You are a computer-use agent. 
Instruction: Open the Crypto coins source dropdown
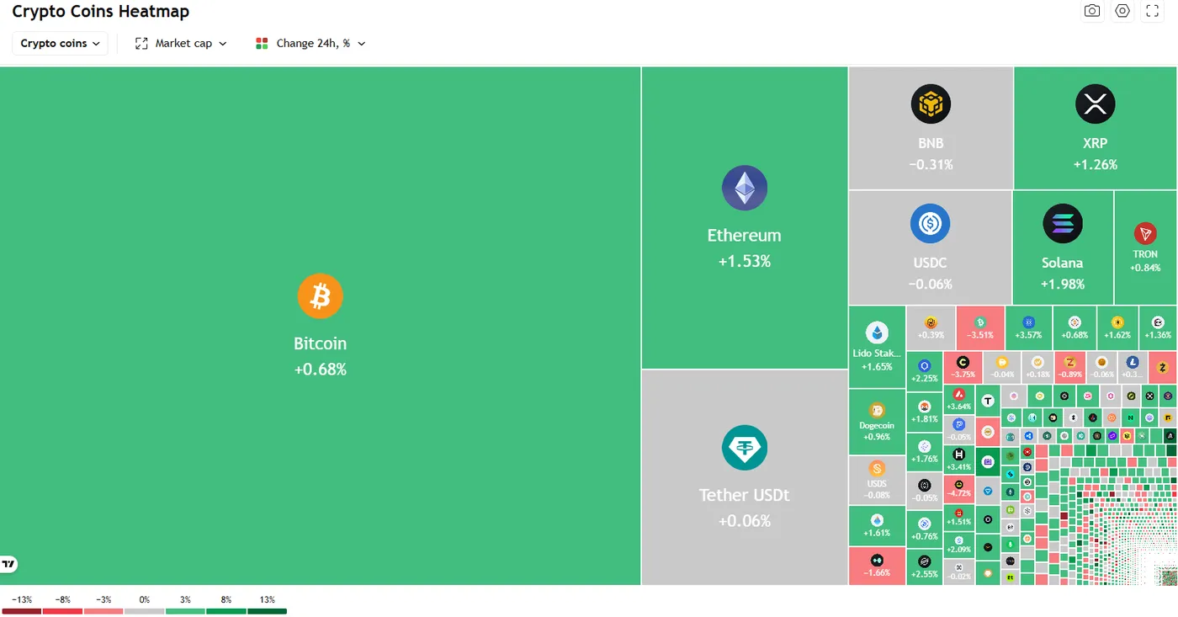[x=60, y=44]
